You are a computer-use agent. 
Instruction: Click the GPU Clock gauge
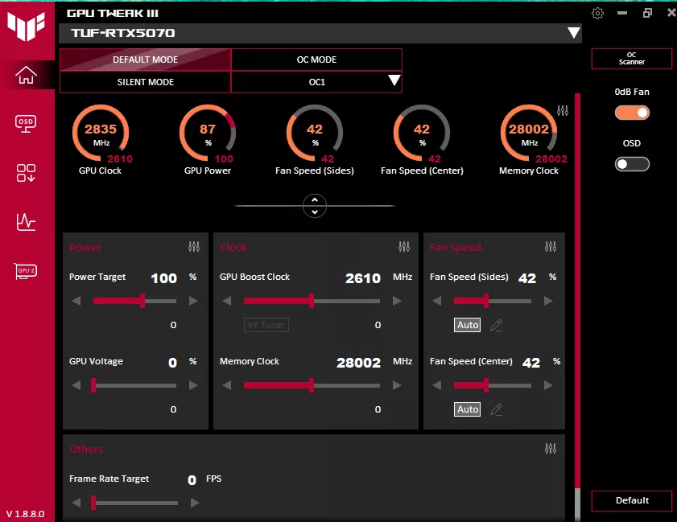(101, 133)
